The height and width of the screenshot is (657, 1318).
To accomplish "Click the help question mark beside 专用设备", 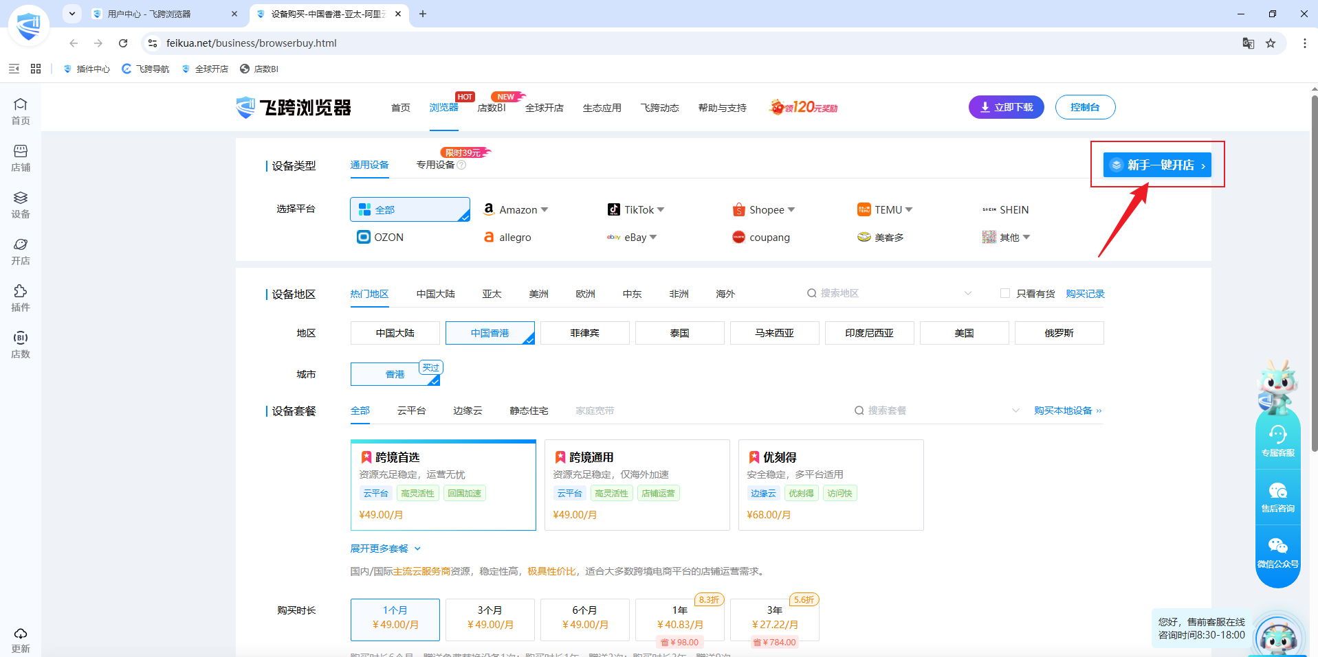I will (462, 165).
